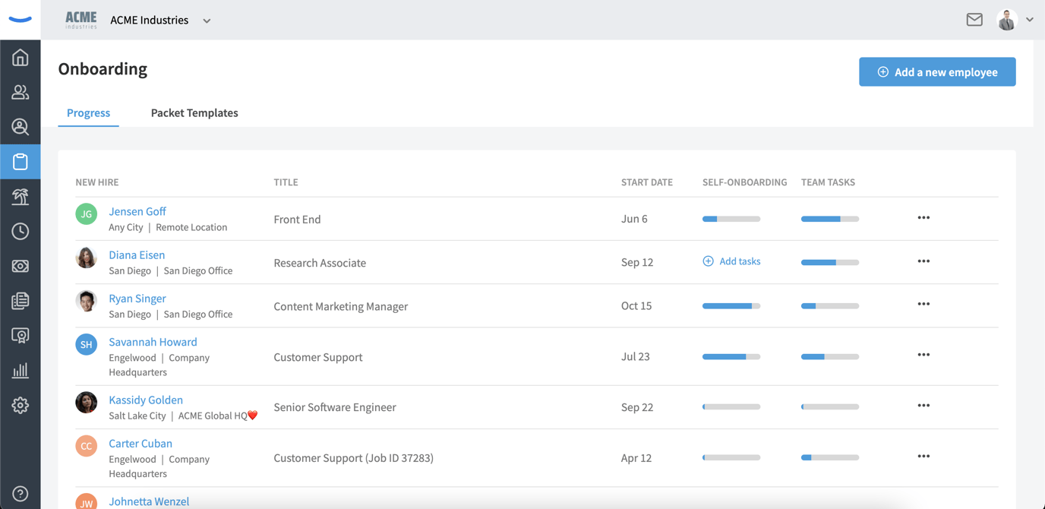Open the reports bar chart icon

(x=21, y=371)
